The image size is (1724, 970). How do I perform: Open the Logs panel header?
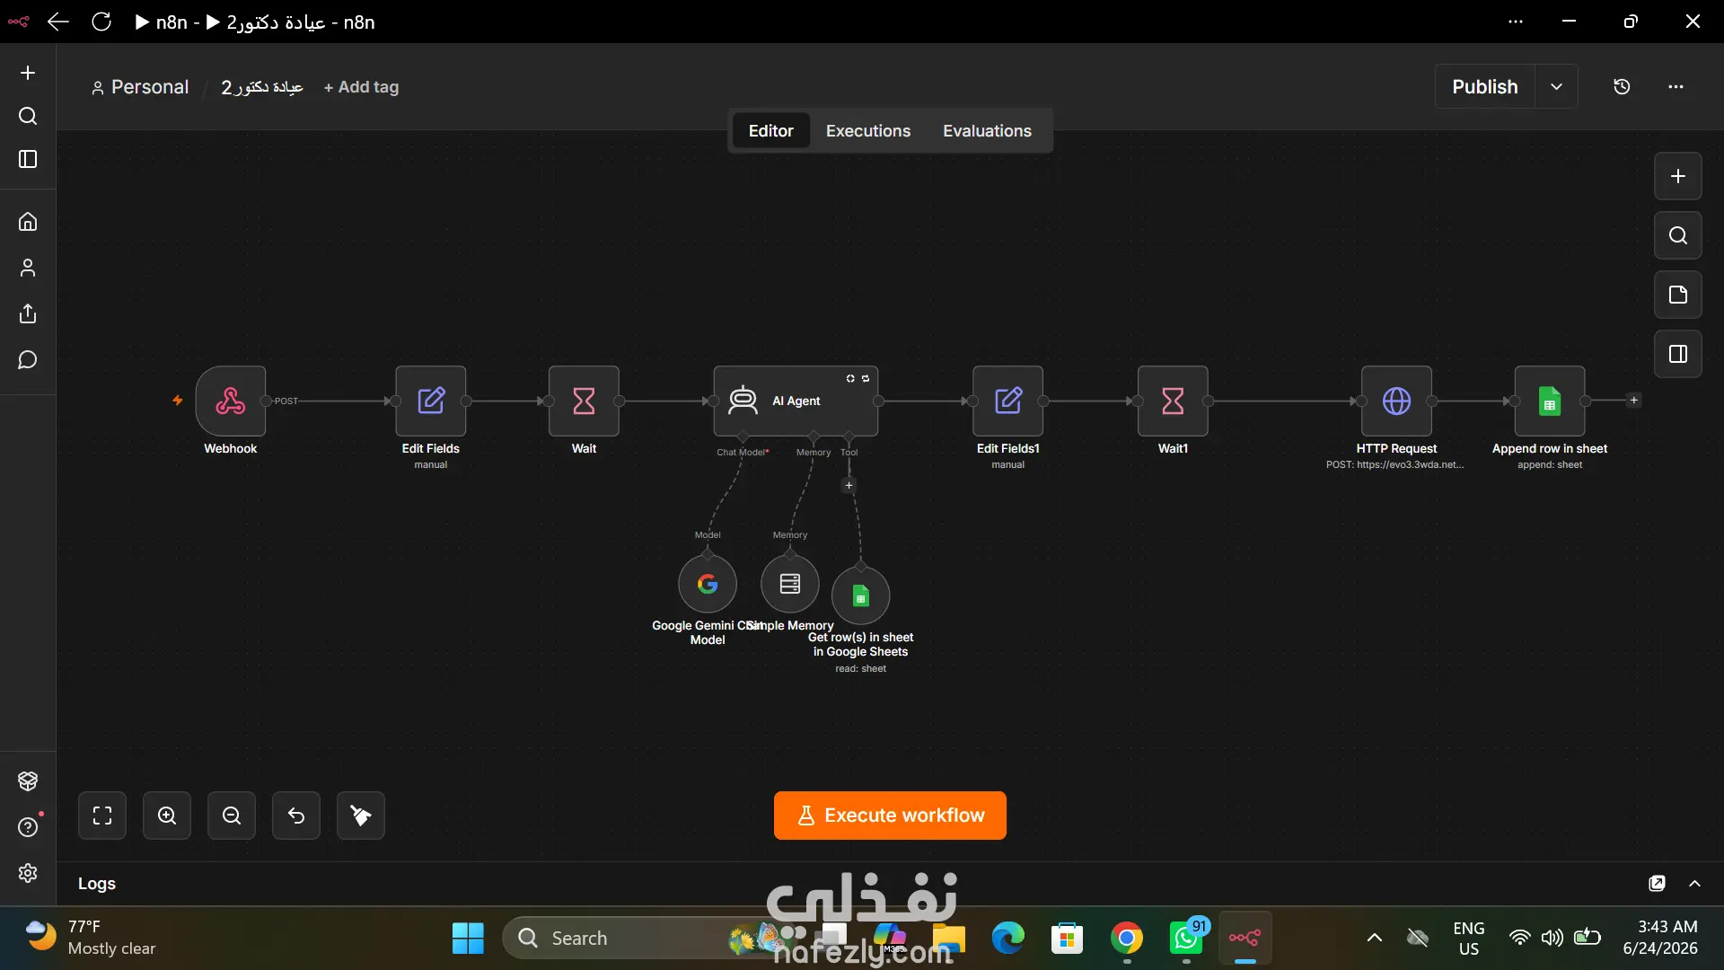click(x=97, y=884)
